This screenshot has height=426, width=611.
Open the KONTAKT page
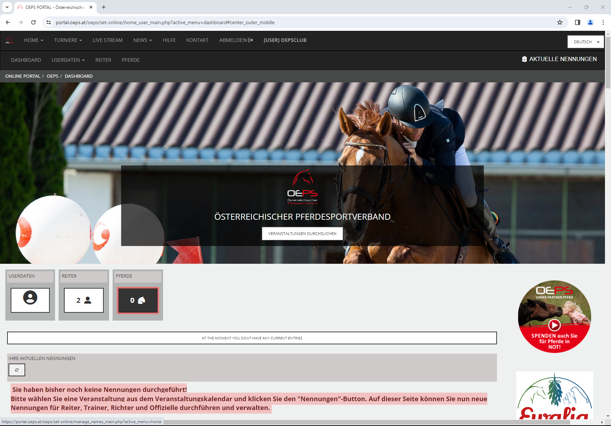pyautogui.click(x=198, y=40)
